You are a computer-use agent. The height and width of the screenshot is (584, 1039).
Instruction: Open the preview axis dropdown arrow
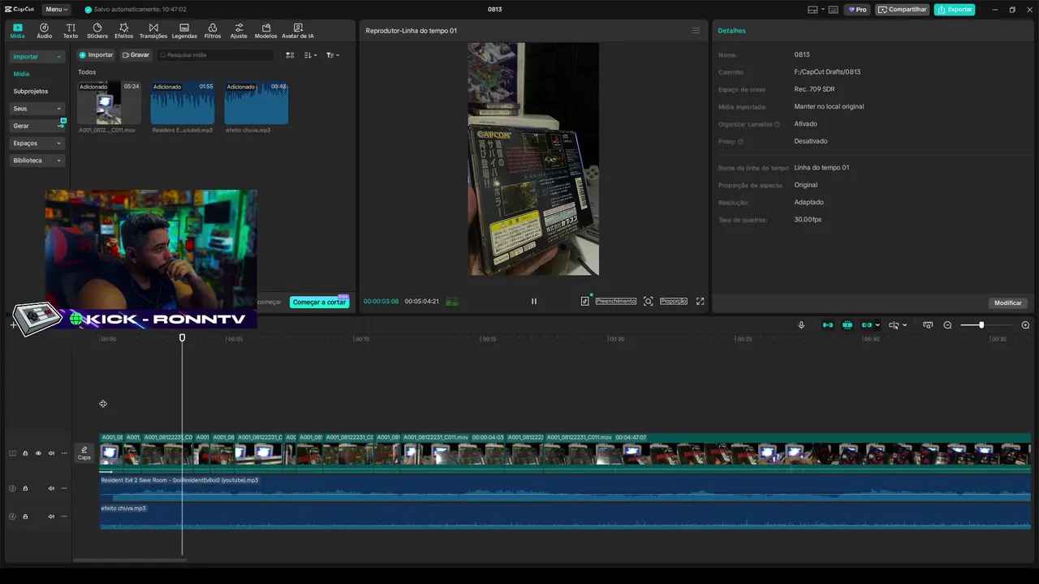click(x=904, y=325)
